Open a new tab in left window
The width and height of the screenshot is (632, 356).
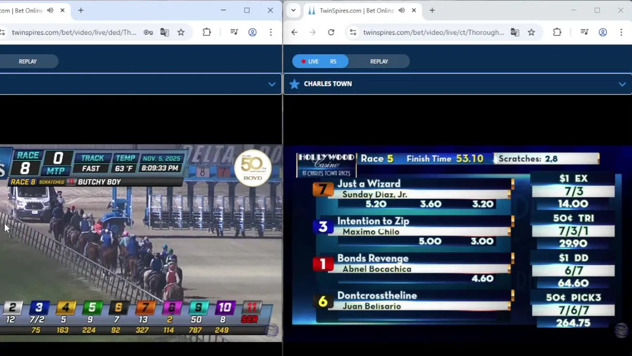tap(81, 10)
